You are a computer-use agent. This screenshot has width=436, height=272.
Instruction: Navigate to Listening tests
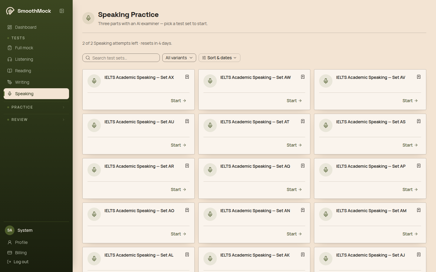(36, 59)
